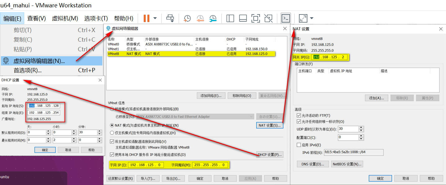446x185 pixels.
Task: Open the stretch guest dropdown arrow
Action: click(311, 18)
